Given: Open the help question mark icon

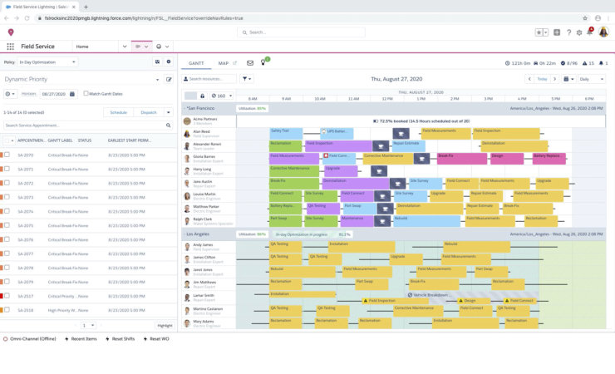Looking at the screenshot, I should click(568, 32).
